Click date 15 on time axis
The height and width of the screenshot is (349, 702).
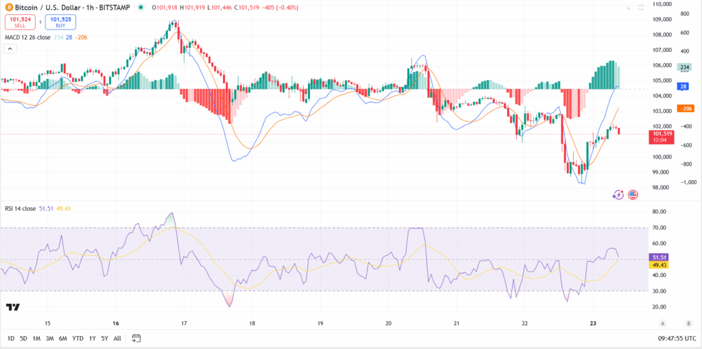[x=47, y=323]
